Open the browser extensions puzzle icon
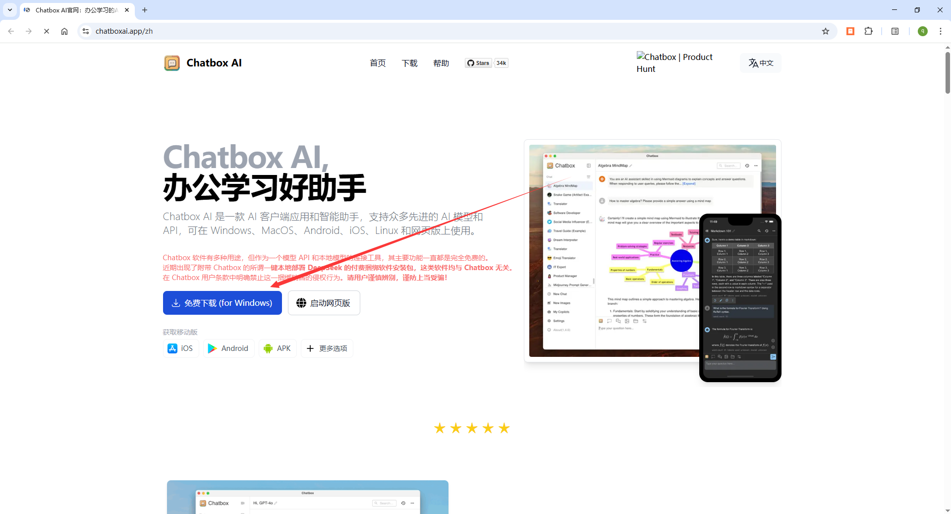Image resolution: width=951 pixels, height=514 pixels. coord(868,31)
